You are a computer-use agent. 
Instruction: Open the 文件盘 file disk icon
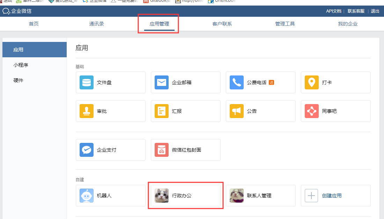tap(87, 82)
